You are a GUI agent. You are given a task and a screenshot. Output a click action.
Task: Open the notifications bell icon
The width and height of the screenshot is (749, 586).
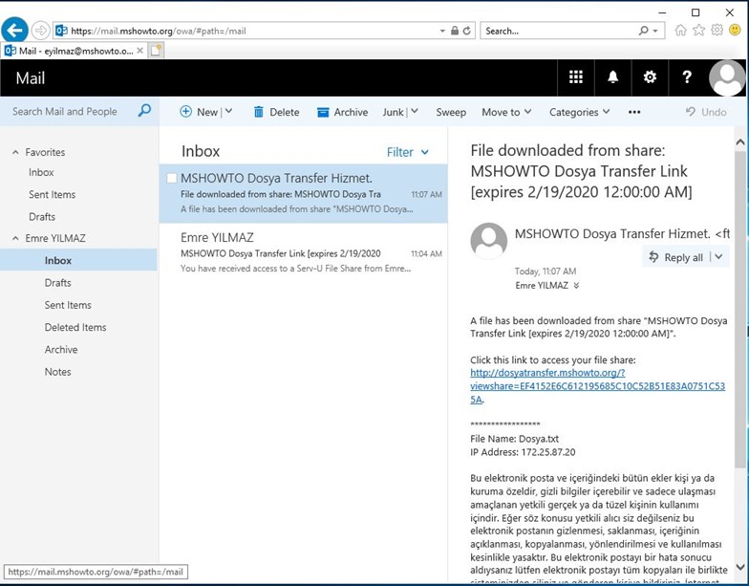click(x=613, y=76)
